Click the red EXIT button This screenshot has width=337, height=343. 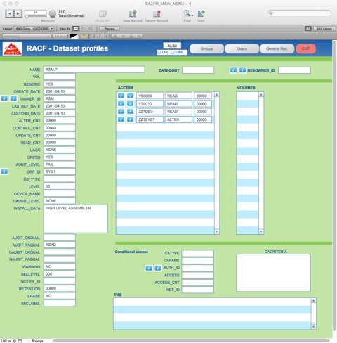[305, 48]
